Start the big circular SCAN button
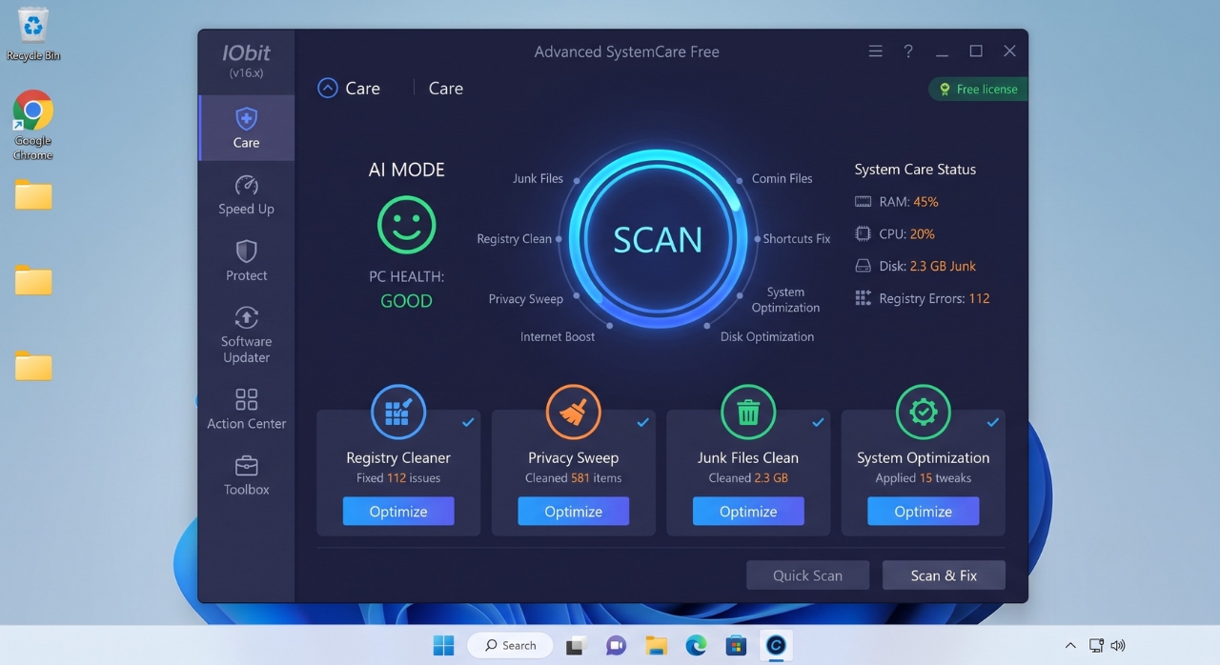Image resolution: width=1220 pixels, height=665 pixels. (658, 240)
